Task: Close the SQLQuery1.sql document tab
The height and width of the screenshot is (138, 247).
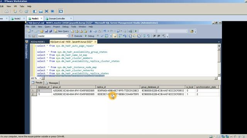Action: tap(95, 42)
